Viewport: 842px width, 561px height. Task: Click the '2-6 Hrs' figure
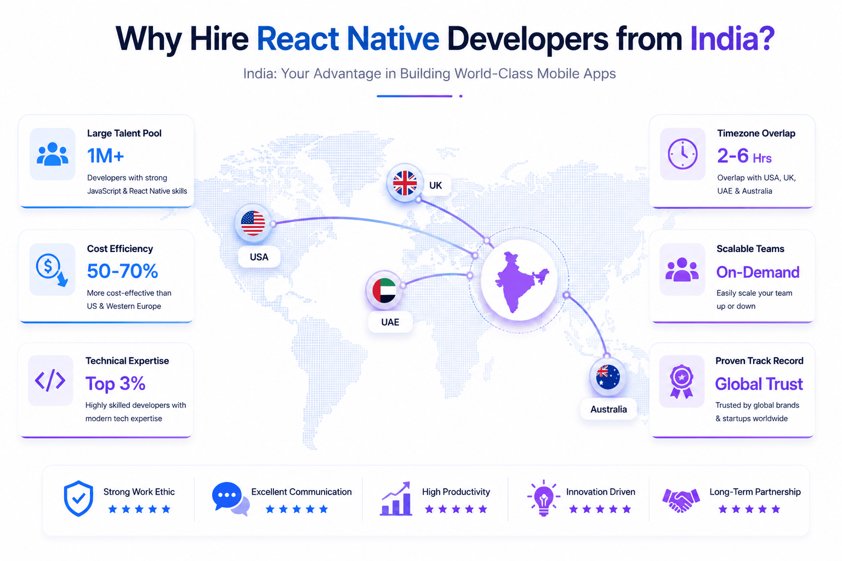(744, 156)
